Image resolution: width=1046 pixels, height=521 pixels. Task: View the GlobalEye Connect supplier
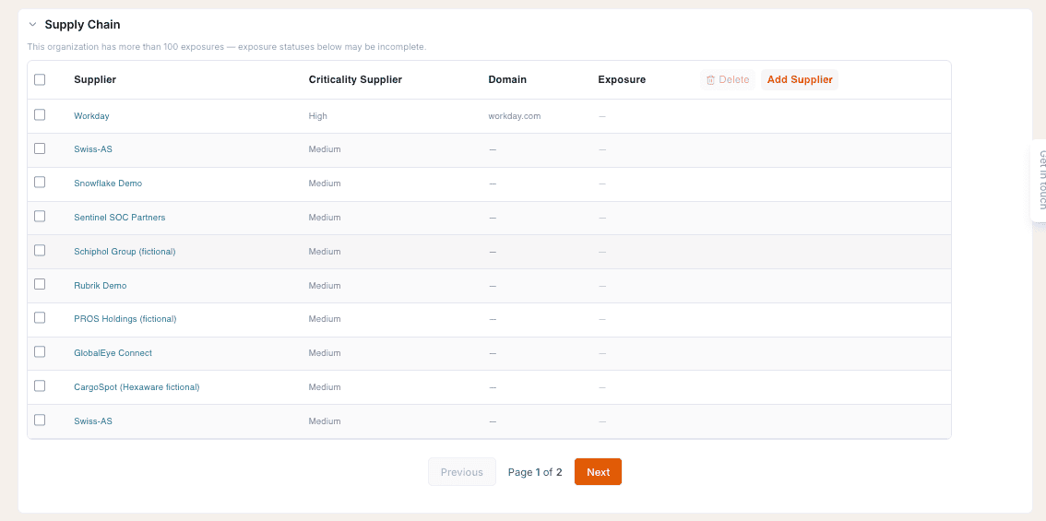click(x=113, y=353)
